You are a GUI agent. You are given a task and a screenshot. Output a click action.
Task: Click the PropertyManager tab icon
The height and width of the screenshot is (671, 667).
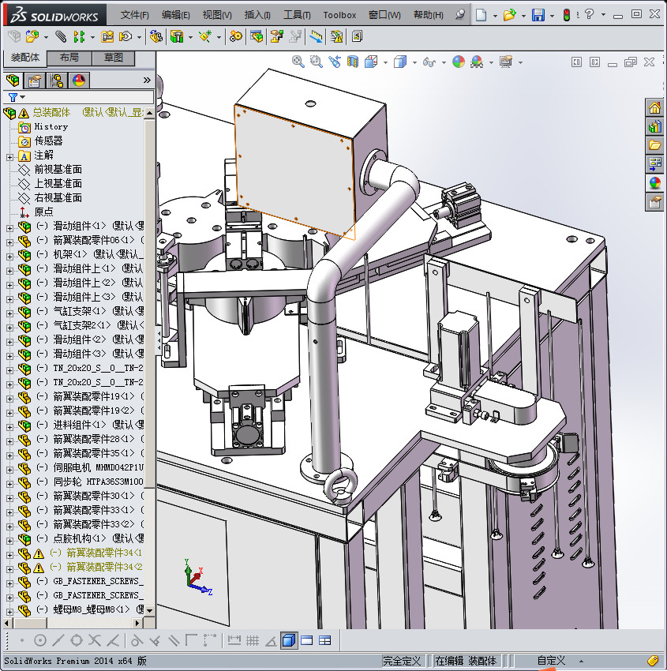pyautogui.click(x=35, y=80)
